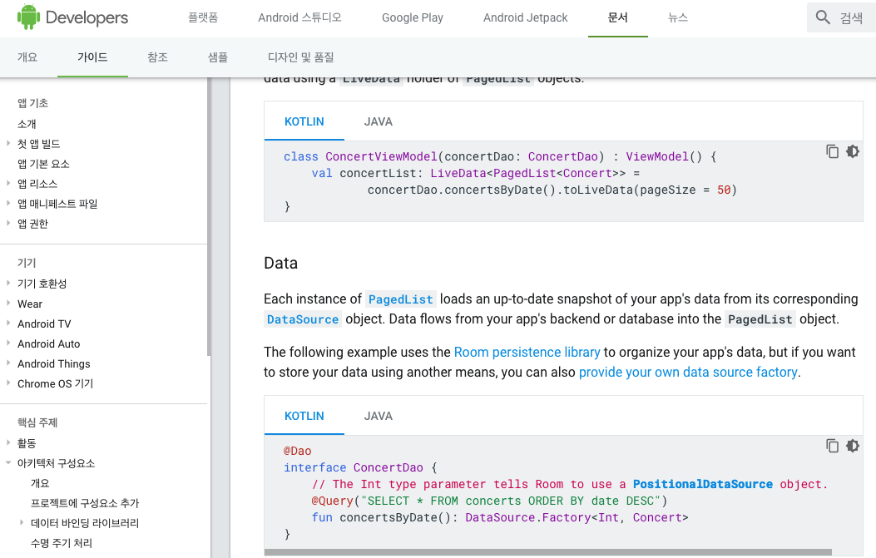
Task: Select KOTLIN tab in ConcertViewModel code block
Action: pos(304,121)
